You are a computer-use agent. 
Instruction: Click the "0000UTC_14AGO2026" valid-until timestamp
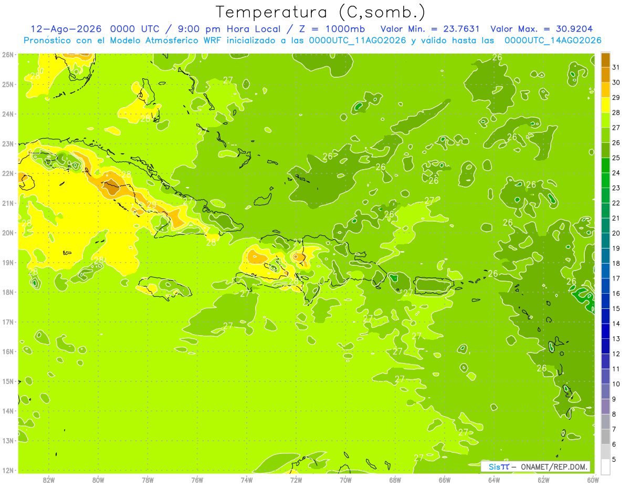553,40
